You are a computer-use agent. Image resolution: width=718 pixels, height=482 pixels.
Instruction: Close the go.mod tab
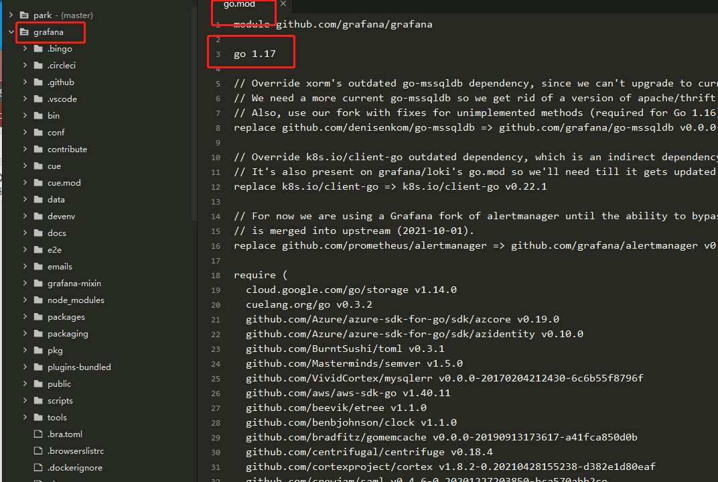point(283,3)
